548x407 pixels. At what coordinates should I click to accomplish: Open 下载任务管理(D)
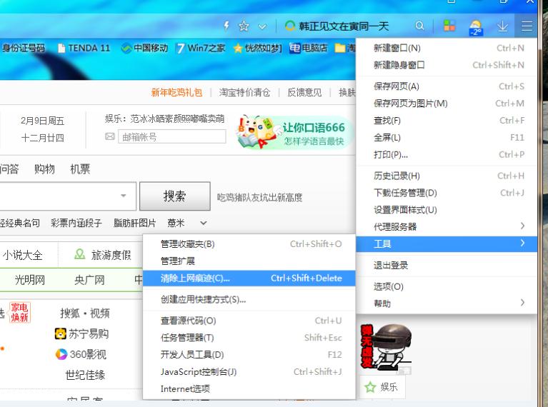point(447,193)
